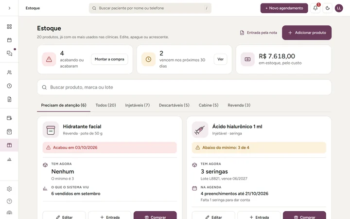Image resolution: width=350 pixels, height=219 pixels.
Task: Click Editar on the Ácido hialurônico card
Action: [213, 216]
